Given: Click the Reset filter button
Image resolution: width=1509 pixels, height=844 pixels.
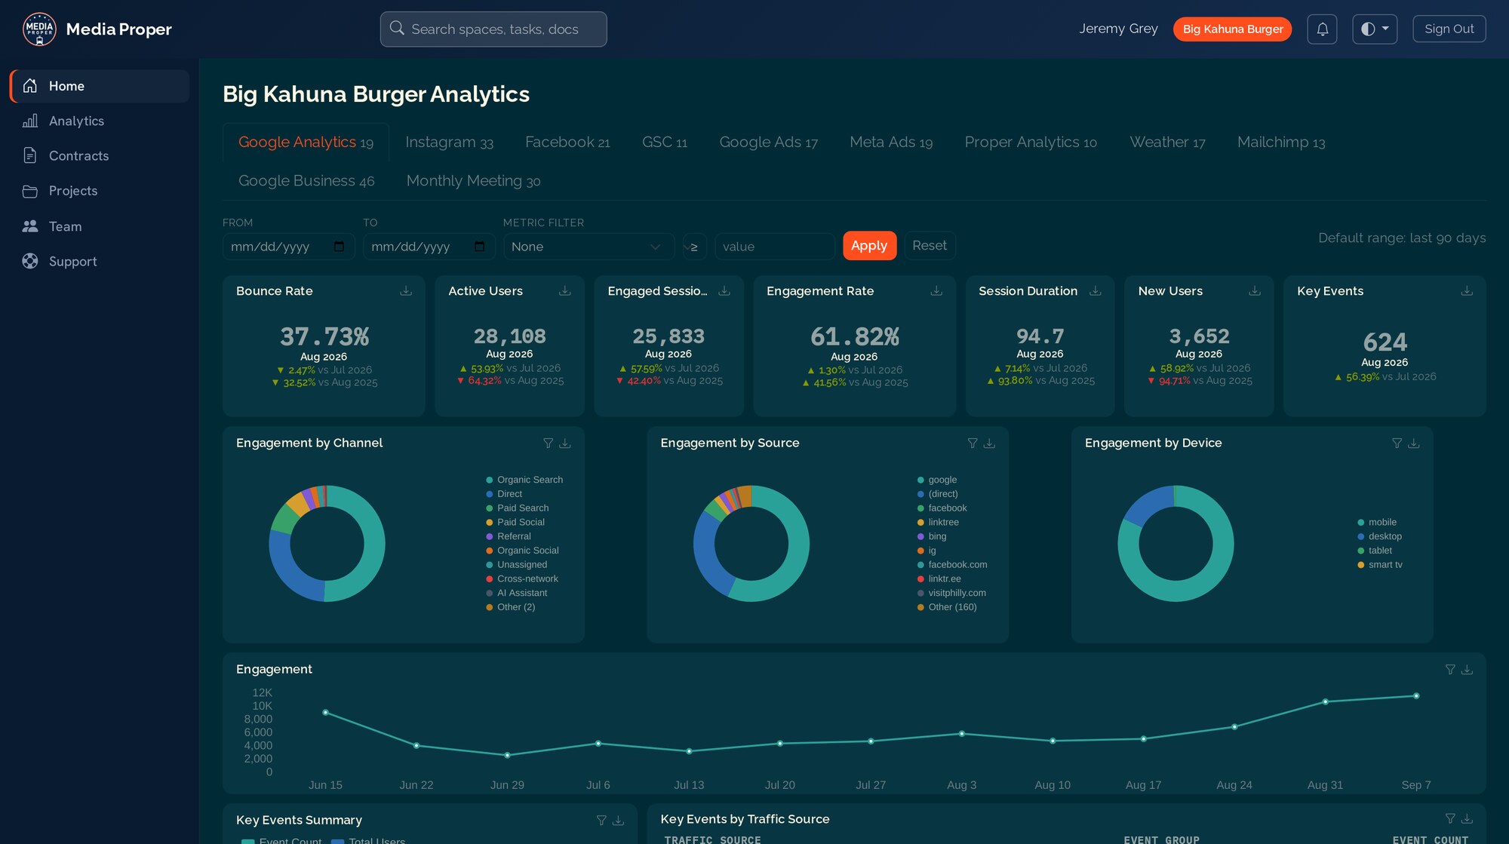Looking at the screenshot, I should [x=930, y=246].
